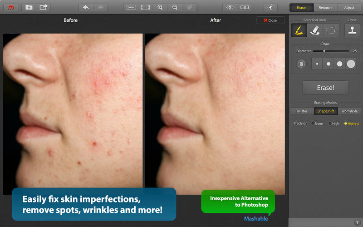Choose the polygon lasso selection tool
The image size is (363, 227).
pyautogui.click(x=332, y=30)
